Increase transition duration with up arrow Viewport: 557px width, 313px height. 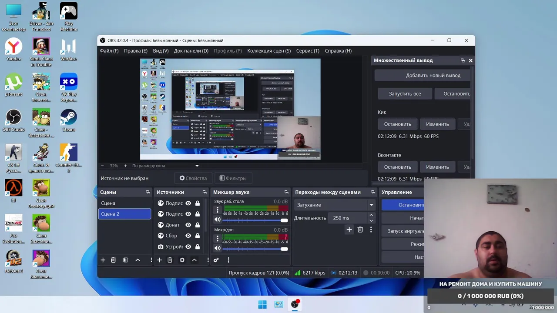(371, 215)
